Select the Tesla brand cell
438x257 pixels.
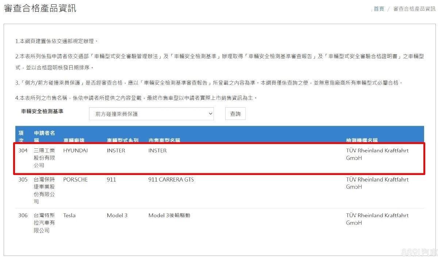click(x=69, y=215)
